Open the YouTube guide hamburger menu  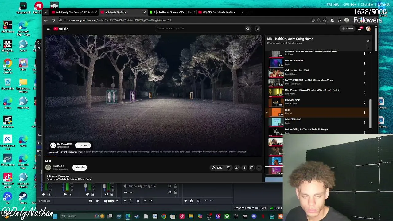pyautogui.click(x=48, y=29)
